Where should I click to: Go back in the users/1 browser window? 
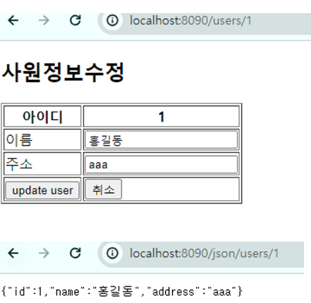(13, 20)
